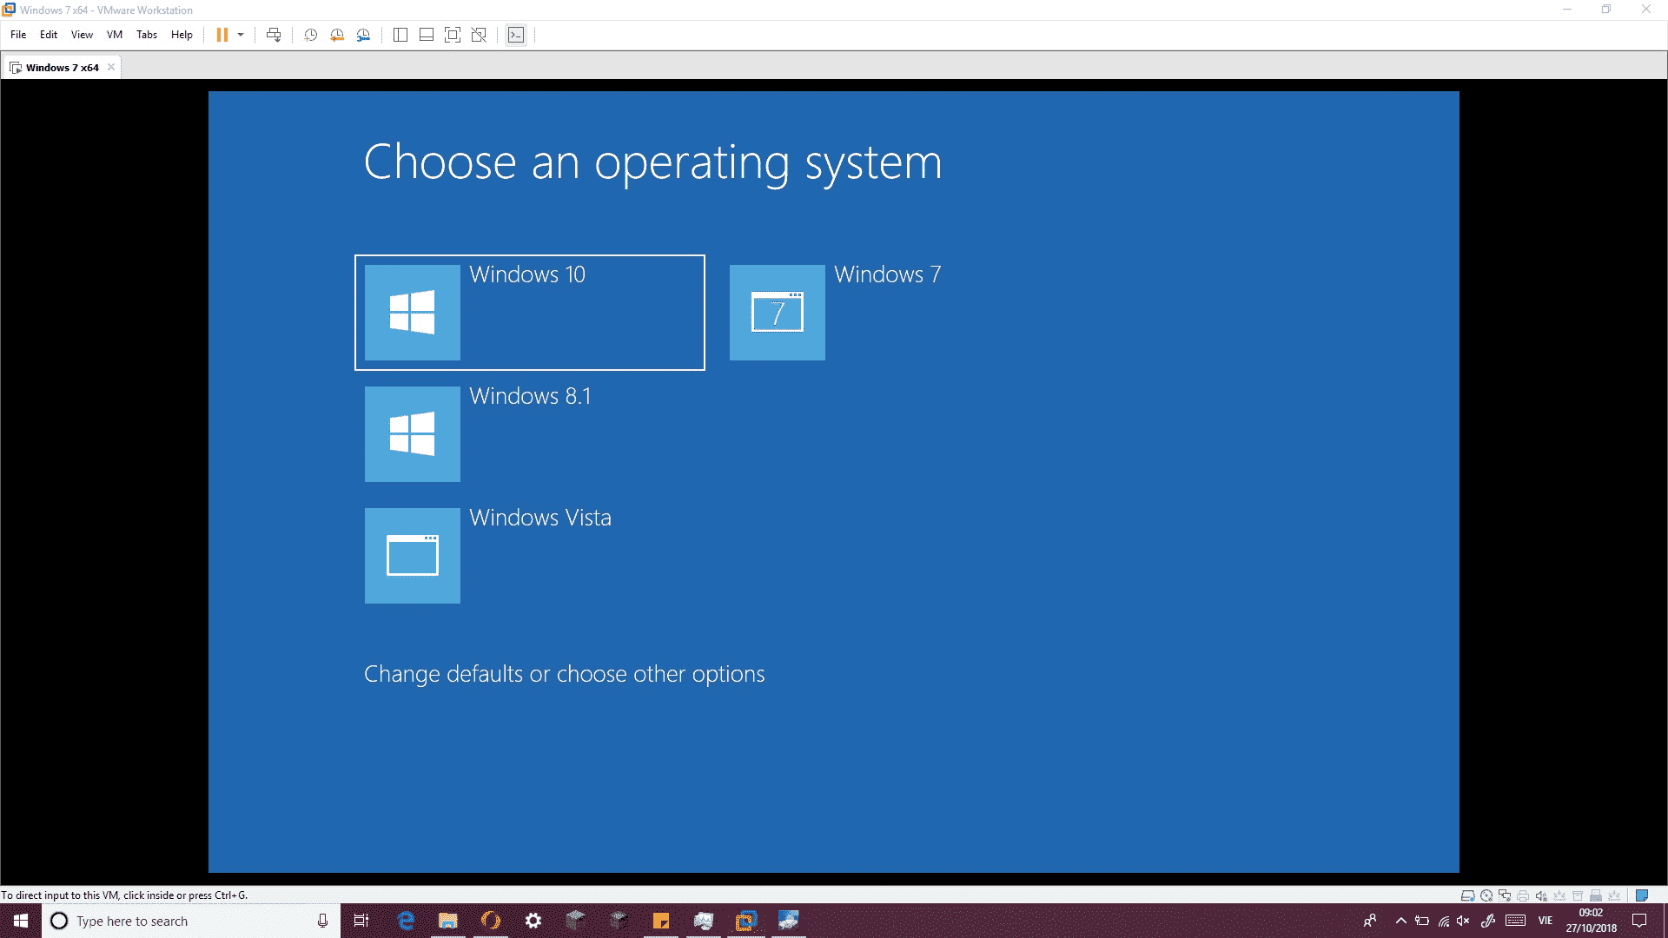Close the Windows 7 x64 tab

point(111,67)
